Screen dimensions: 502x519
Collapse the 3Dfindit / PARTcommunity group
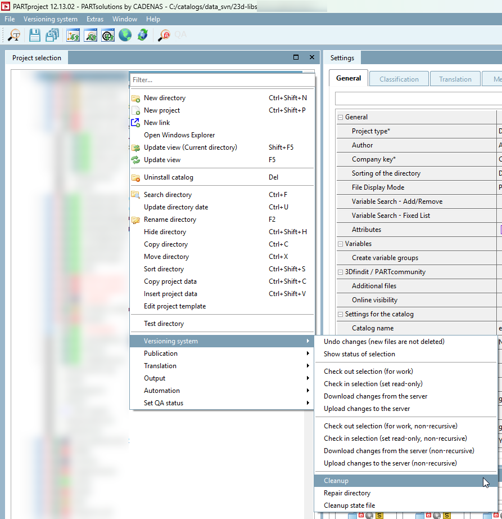341,272
